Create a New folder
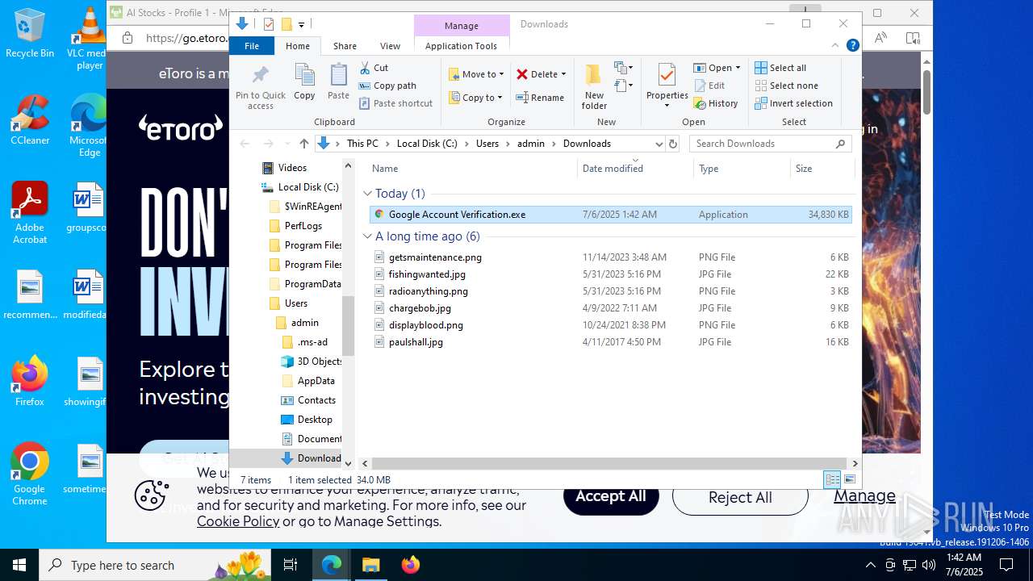The image size is (1033, 581). pyautogui.click(x=594, y=87)
